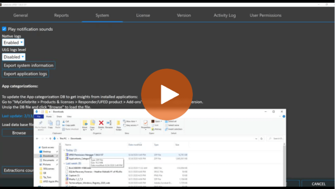Open the Open dropdown in ribbon

click(x=157, y=121)
